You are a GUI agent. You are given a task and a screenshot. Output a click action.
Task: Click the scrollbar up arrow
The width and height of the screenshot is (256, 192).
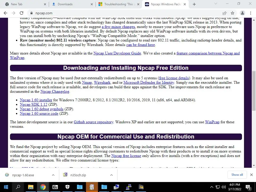(254, 20)
